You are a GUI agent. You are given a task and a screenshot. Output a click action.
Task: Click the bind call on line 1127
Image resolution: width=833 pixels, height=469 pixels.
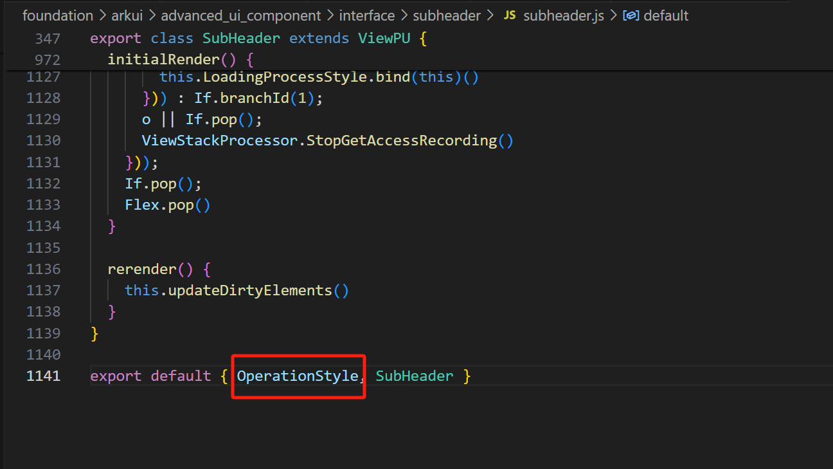pos(393,77)
